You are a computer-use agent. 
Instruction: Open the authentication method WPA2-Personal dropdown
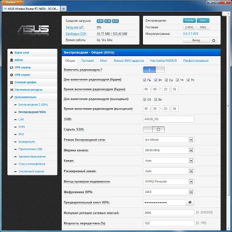(168, 181)
